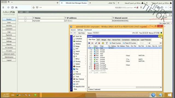Screen dimensions: 175x98
Task: Remove selected firewall rule with minus icon
Action: [92, 43]
